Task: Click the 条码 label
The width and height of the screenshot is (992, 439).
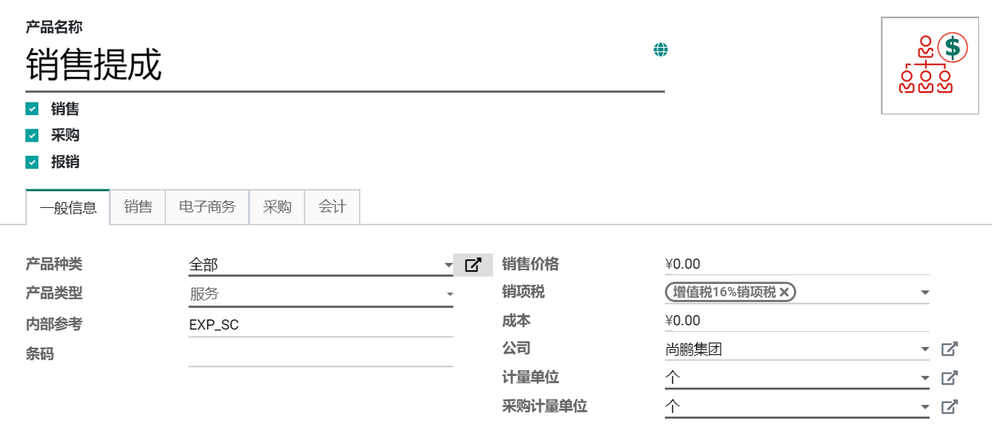Action: [x=40, y=353]
